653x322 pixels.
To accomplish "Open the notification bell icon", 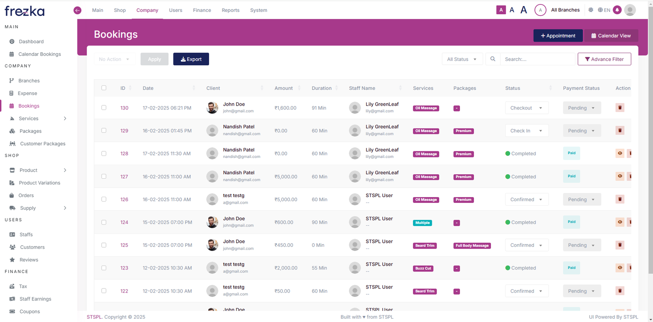I will 617,10.
